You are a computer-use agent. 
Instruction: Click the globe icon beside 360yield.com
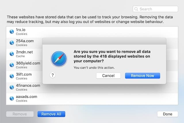(x=12, y=65)
